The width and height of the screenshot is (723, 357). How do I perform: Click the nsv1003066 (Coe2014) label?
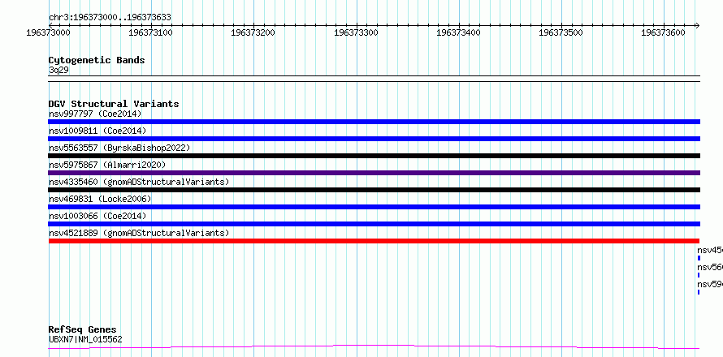(97, 216)
